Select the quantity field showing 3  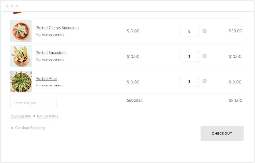189,31
